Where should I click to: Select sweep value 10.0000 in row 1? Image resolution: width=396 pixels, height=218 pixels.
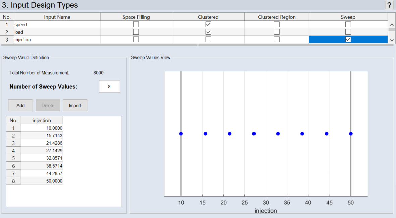click(42, 128)
